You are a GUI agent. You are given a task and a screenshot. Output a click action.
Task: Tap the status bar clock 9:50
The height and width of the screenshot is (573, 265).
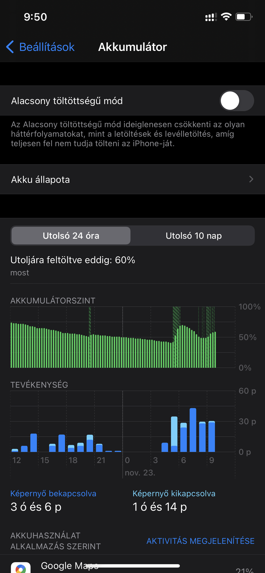tap(35, 17)
